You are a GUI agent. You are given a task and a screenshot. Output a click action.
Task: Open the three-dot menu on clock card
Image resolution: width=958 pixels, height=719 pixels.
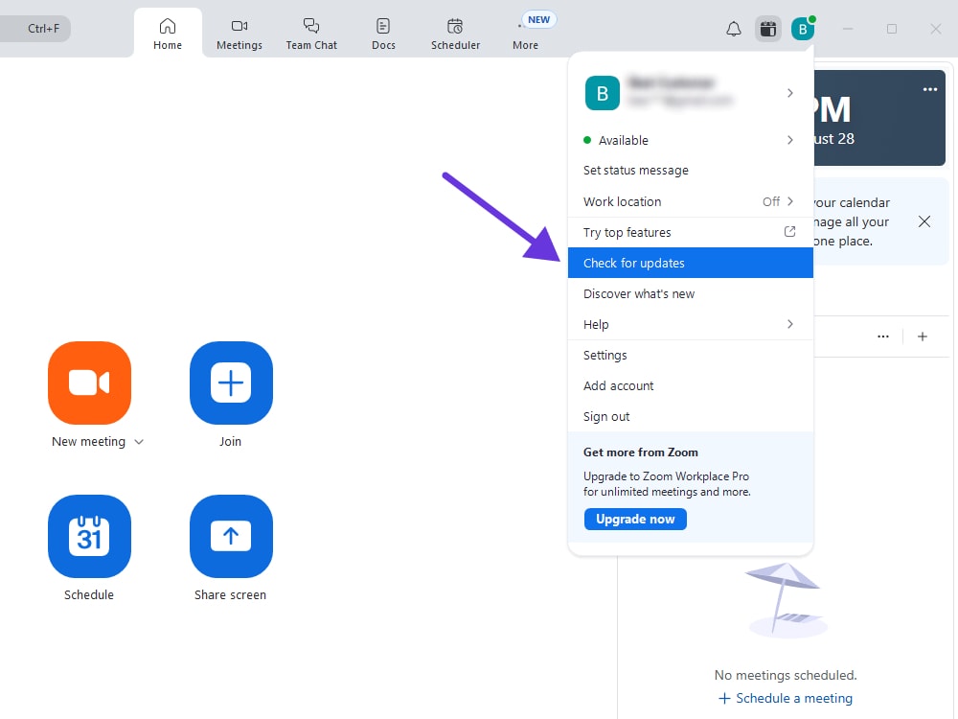tap(930, 89)
